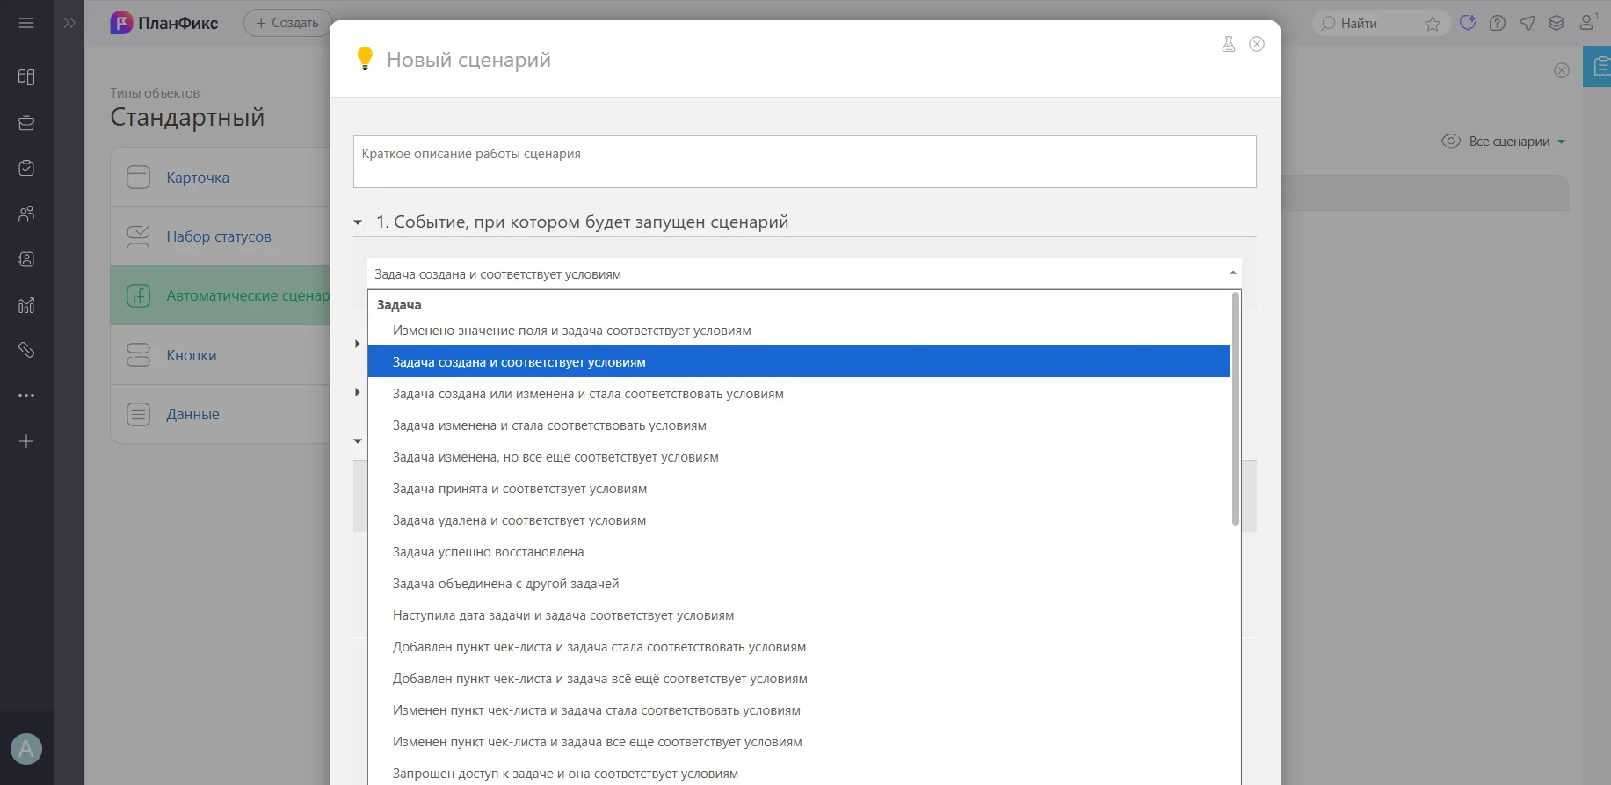Open the 'Карточка' section link
The image size is (1611, 785).
click(198, 178)
